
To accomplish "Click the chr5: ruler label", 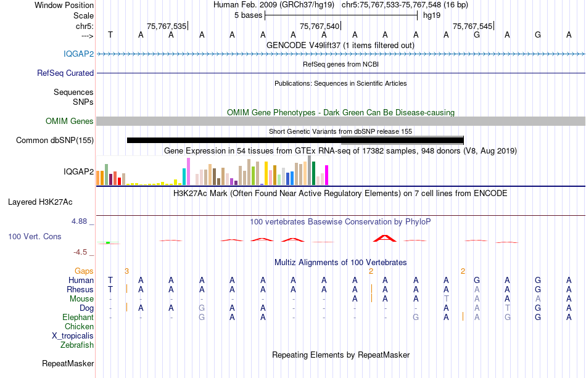I will coord(85,26).
